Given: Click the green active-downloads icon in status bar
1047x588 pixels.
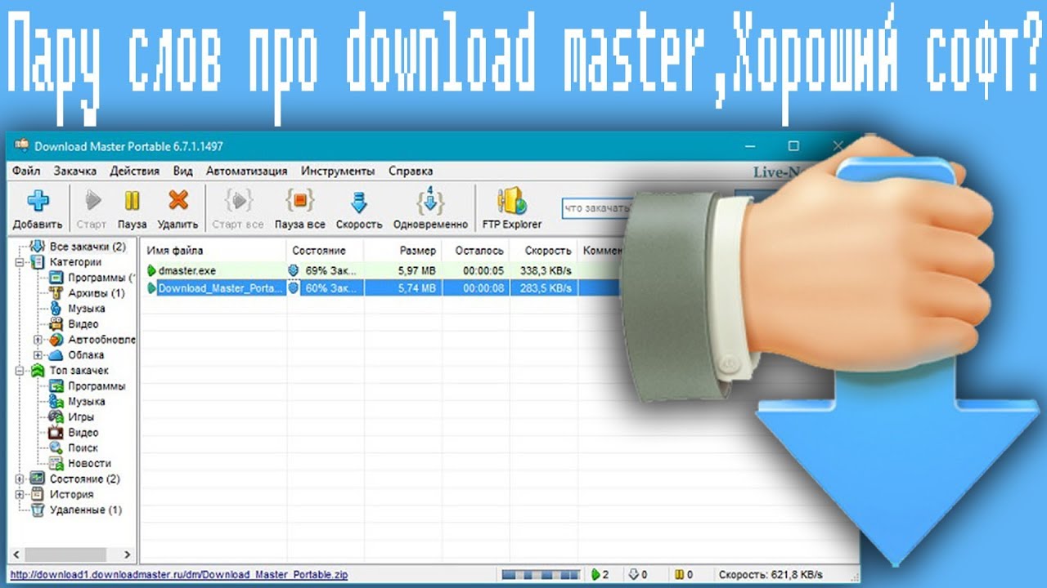Looking at the screenshot, I should (595, 575).
